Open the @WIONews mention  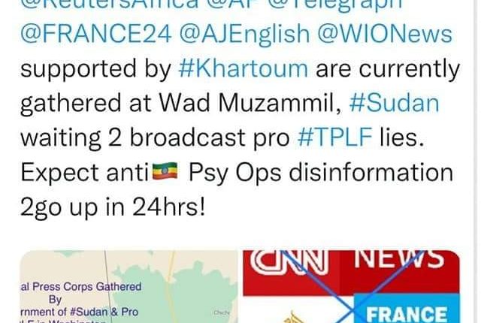(x=385, y=34)
